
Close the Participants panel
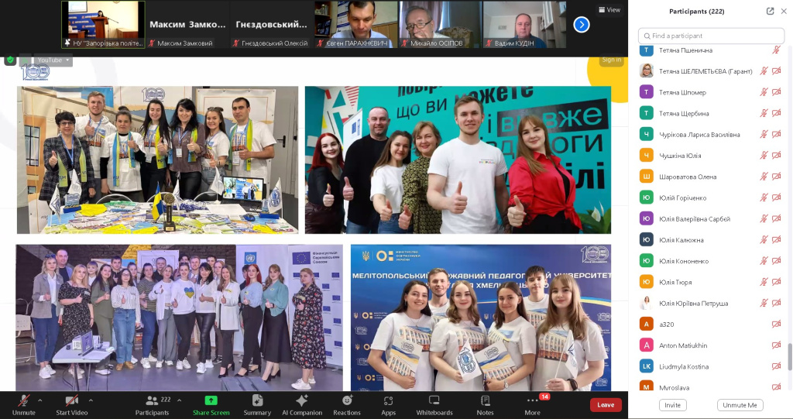click(784, 11)
